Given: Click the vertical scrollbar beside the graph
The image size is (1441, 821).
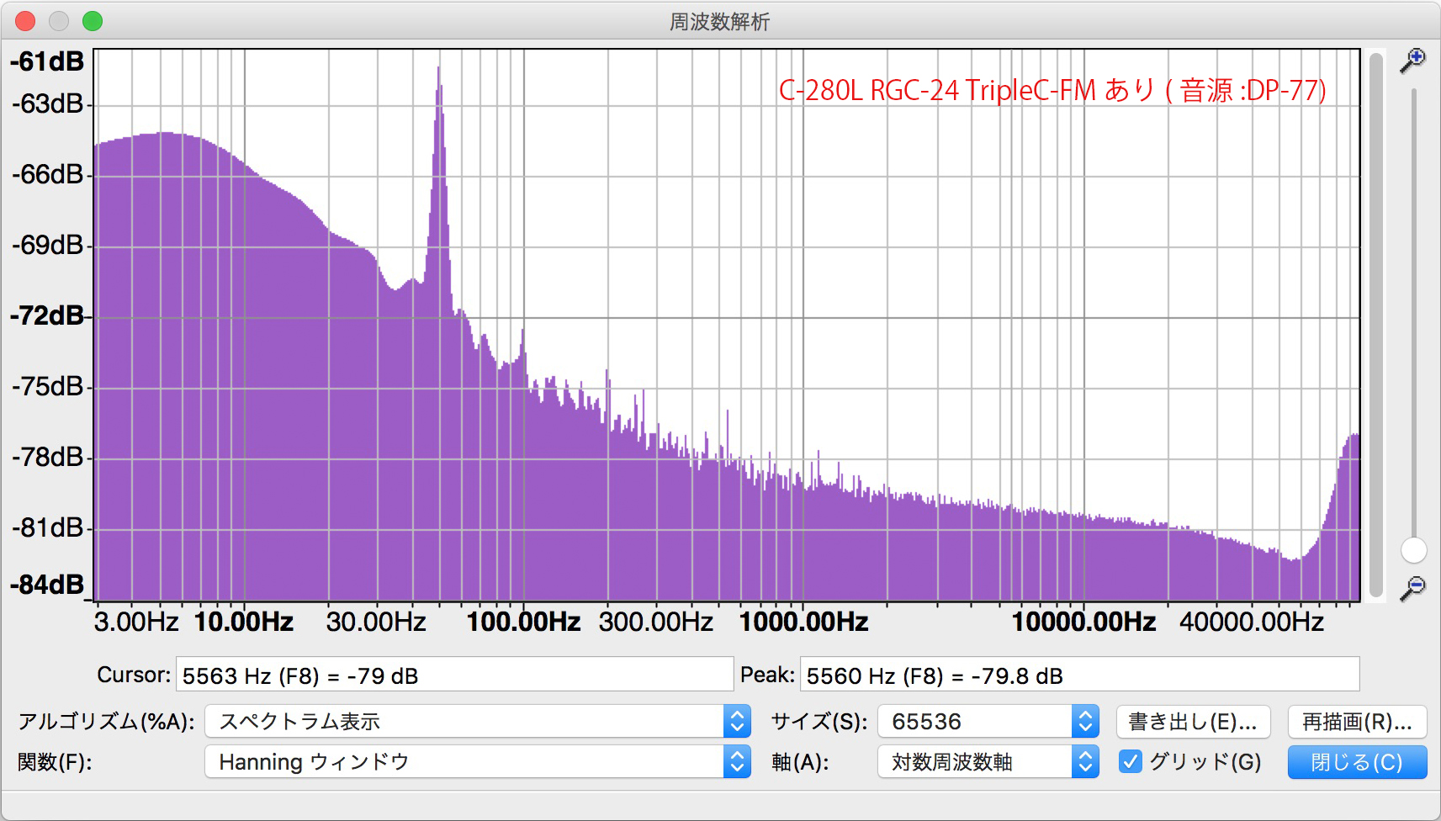Looking at the screenshot, I should [1376, 325].
